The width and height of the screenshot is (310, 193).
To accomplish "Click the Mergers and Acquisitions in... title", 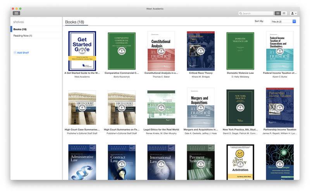I will [201, 130].
